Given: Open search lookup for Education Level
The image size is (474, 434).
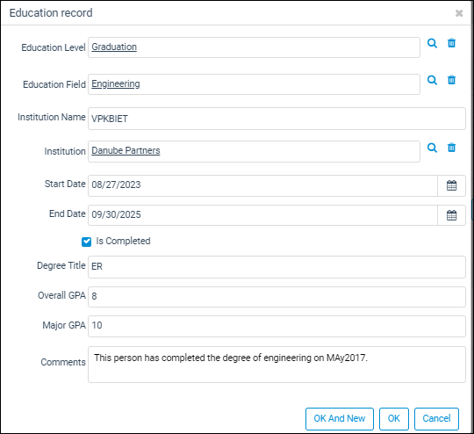Looking at the screenshot, I should [x=432, y=43].
